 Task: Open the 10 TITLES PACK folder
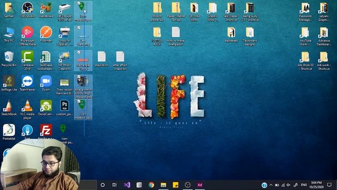pyautogui.click(x=157, y=36)
